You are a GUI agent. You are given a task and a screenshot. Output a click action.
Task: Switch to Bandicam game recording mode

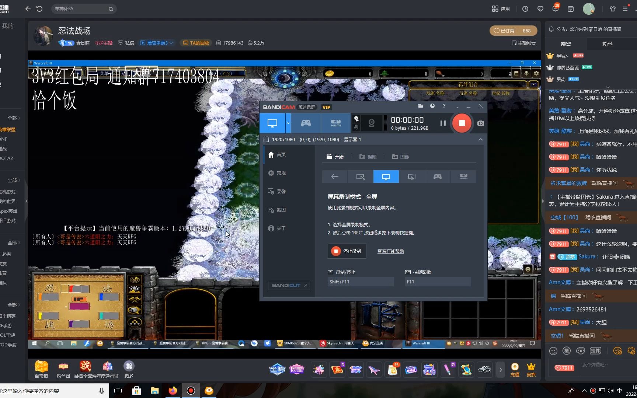(x=306, y=123)
